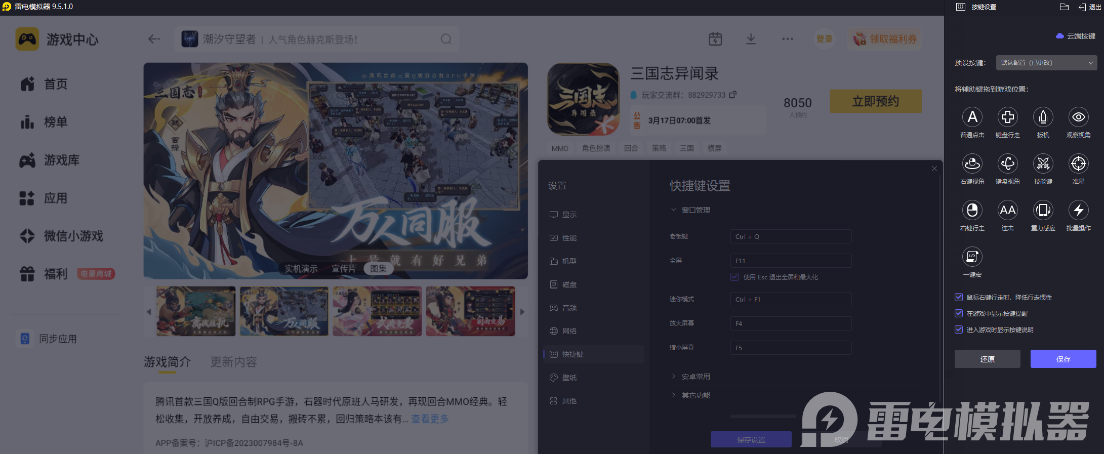Select the 普通点击 key tool
The image size is (1104, 454).
point(972,117)
